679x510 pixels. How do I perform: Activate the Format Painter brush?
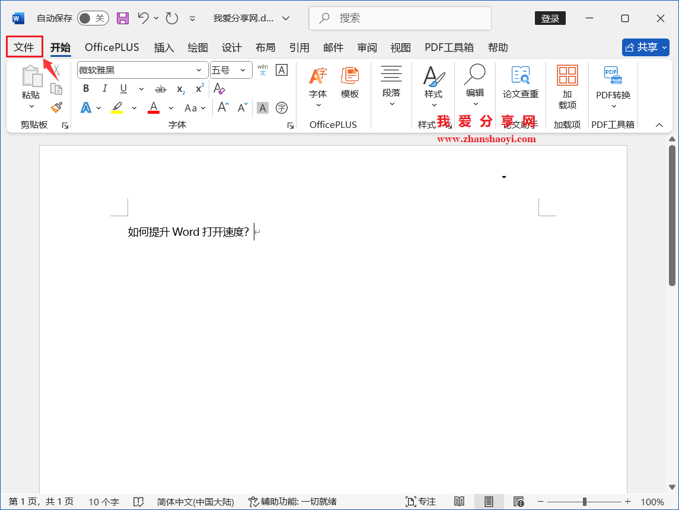[x=56, y=107]
